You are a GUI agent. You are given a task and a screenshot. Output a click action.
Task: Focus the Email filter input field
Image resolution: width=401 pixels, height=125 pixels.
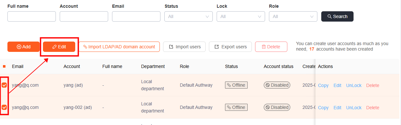coord(136,16)
